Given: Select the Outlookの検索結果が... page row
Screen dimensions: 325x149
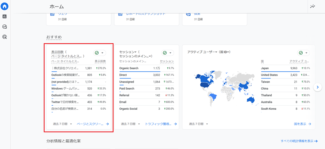Looking at the screenshot, I should pos(78,75).
